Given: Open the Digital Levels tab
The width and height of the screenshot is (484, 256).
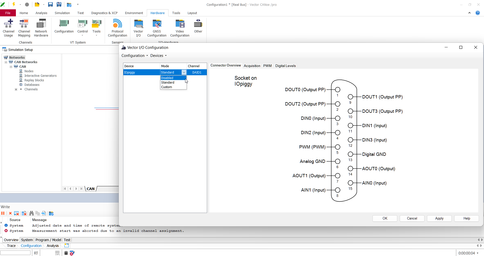Looking at the screenshot, I should click(x=285, y=66).
